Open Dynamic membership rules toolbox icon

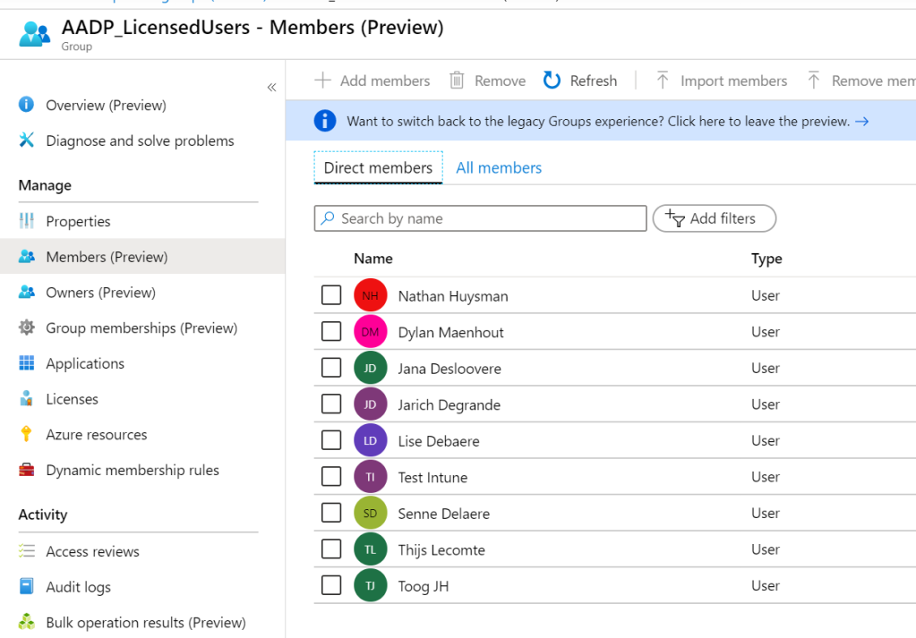26,470
